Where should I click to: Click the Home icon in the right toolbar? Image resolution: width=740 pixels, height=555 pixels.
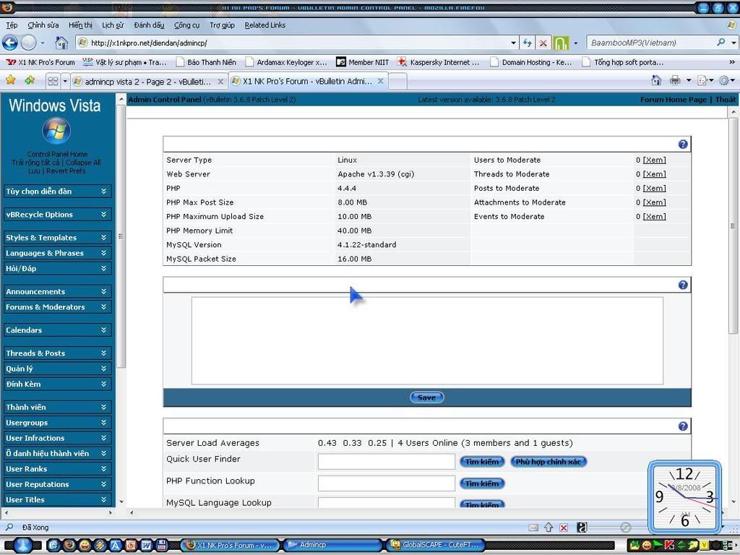(656, 81)
